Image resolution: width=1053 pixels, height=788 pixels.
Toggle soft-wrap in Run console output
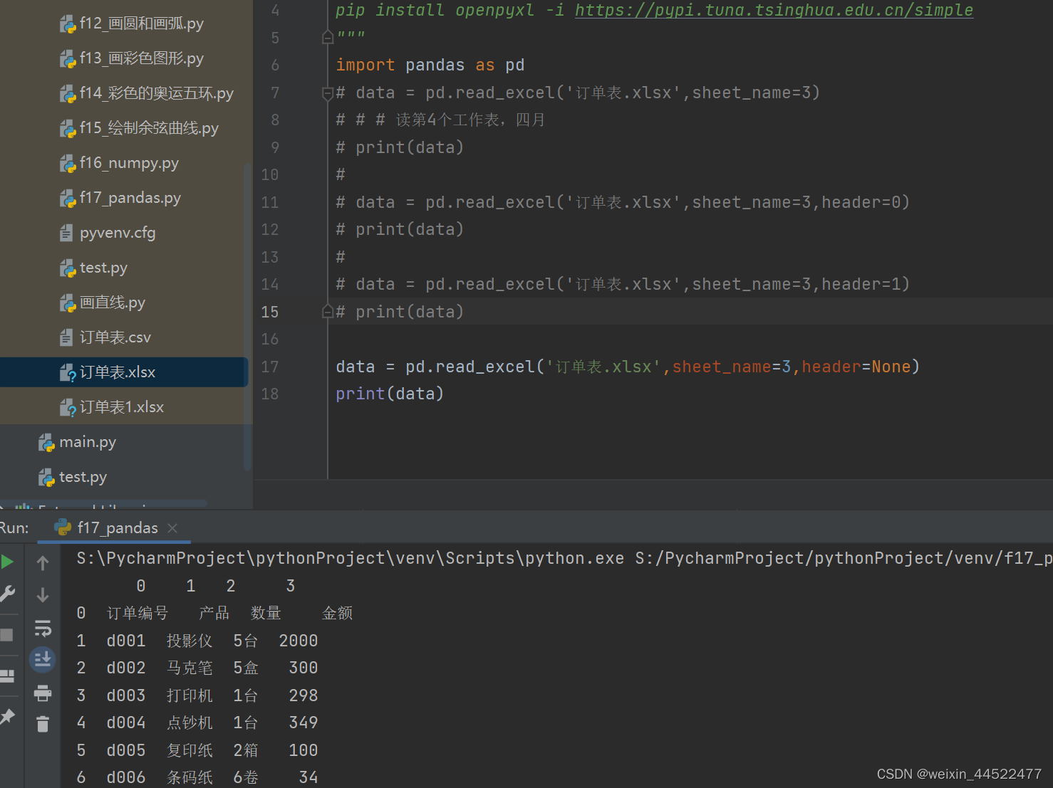(43, 629)
